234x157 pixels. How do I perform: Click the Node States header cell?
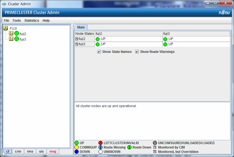pos(85,34)
